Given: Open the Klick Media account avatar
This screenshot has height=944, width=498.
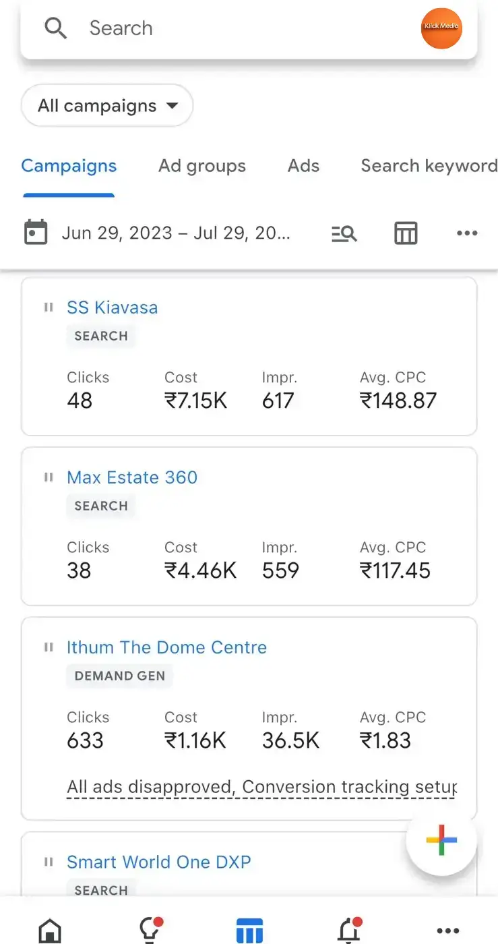Looking at the screenshot, I should tap(441, 28).
